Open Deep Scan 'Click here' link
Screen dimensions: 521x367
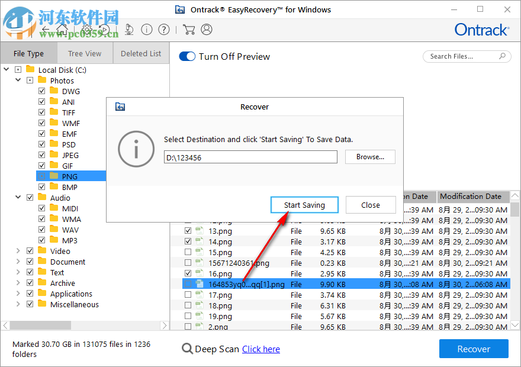pos(260,349)
